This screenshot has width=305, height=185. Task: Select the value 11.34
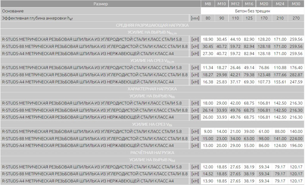pos(208,68)
